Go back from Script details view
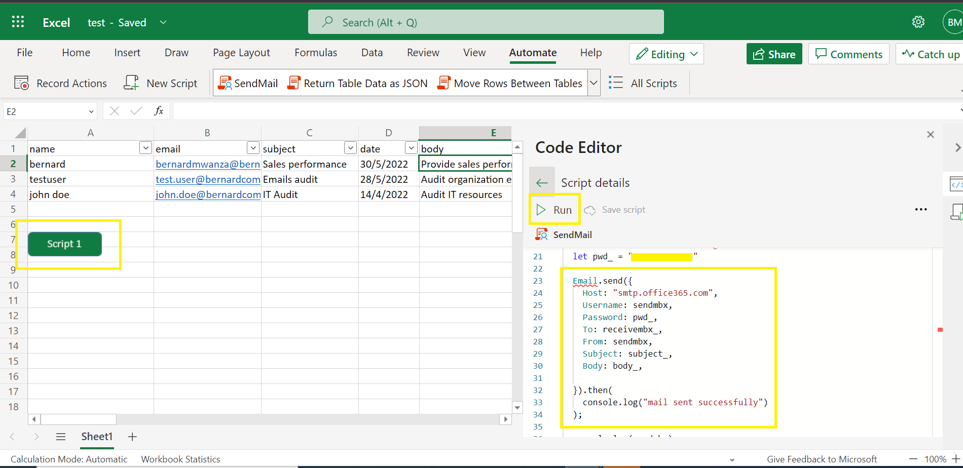 click(x=542, y=182)
